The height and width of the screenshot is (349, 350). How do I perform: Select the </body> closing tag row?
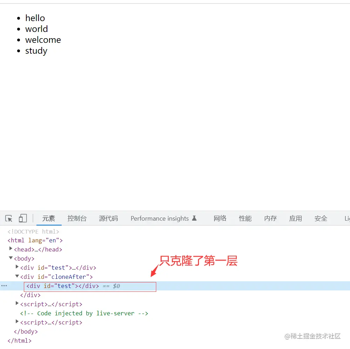pos(26,331)
